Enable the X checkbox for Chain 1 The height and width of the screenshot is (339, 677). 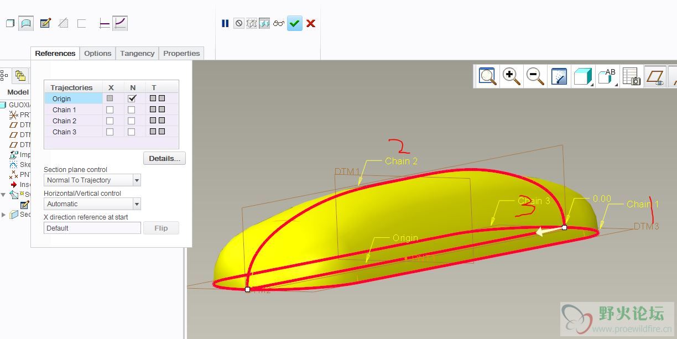point(110,109)
